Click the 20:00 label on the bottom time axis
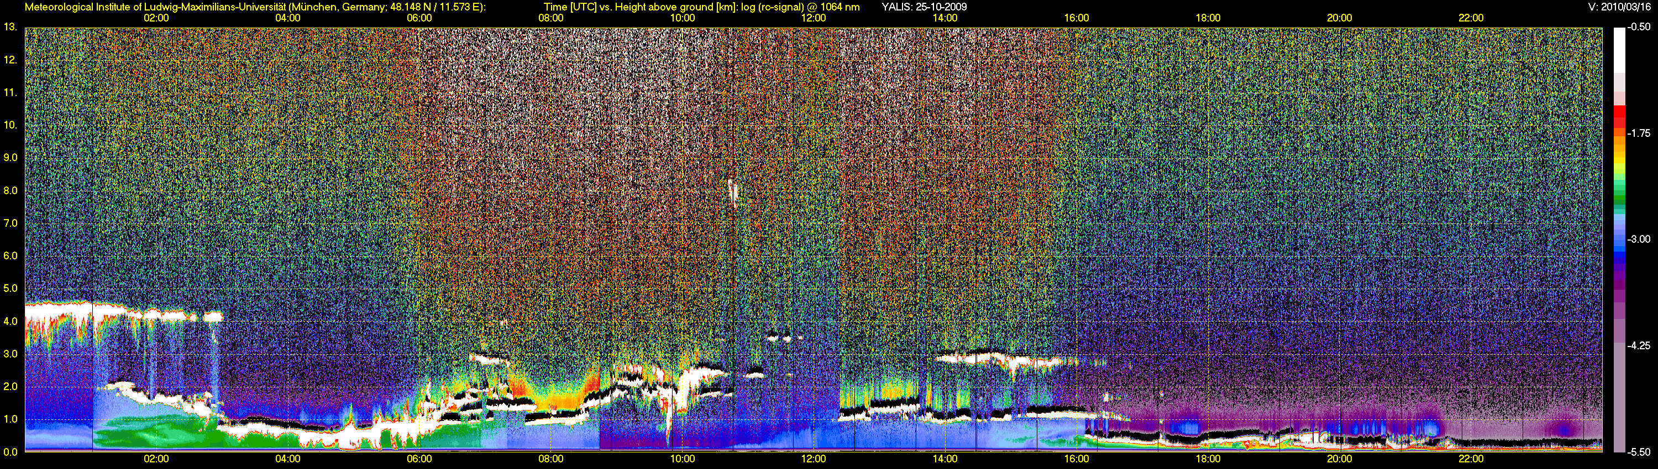This screenshot has height=469, width=1658. (1340, 459)
